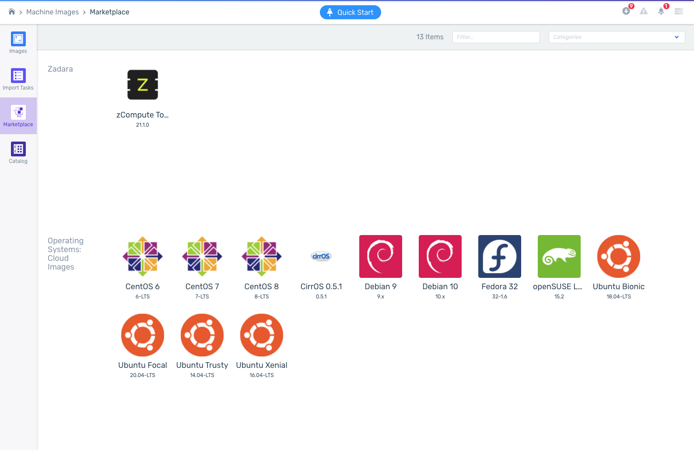This screenshot has width=694, height=450.
Task: Select the Ubuntu Bionic image icon
Action: [619, 256]
